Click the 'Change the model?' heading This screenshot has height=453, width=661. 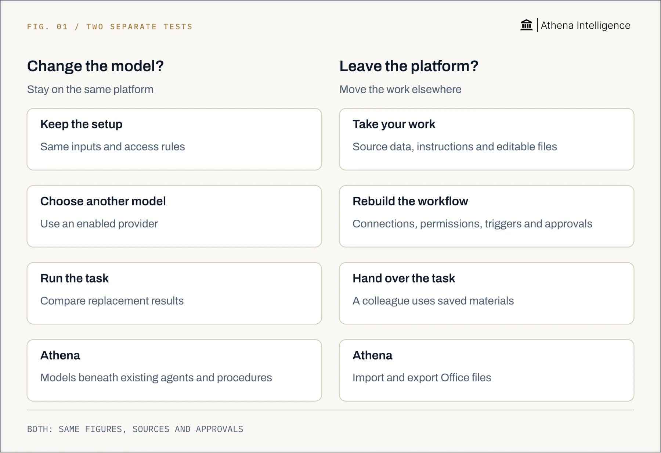95,66
